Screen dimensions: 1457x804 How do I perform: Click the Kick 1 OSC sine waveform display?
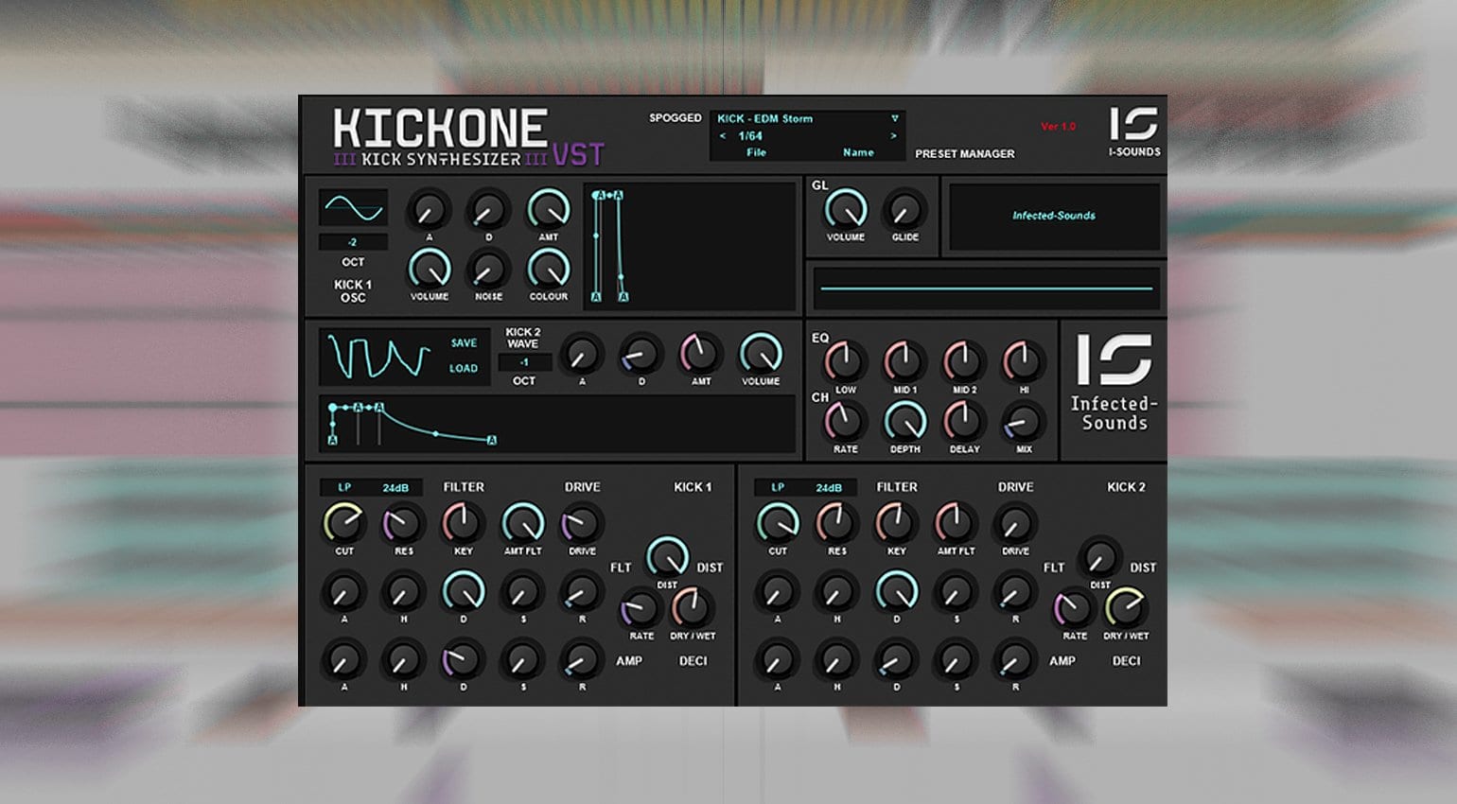(353, 207)
